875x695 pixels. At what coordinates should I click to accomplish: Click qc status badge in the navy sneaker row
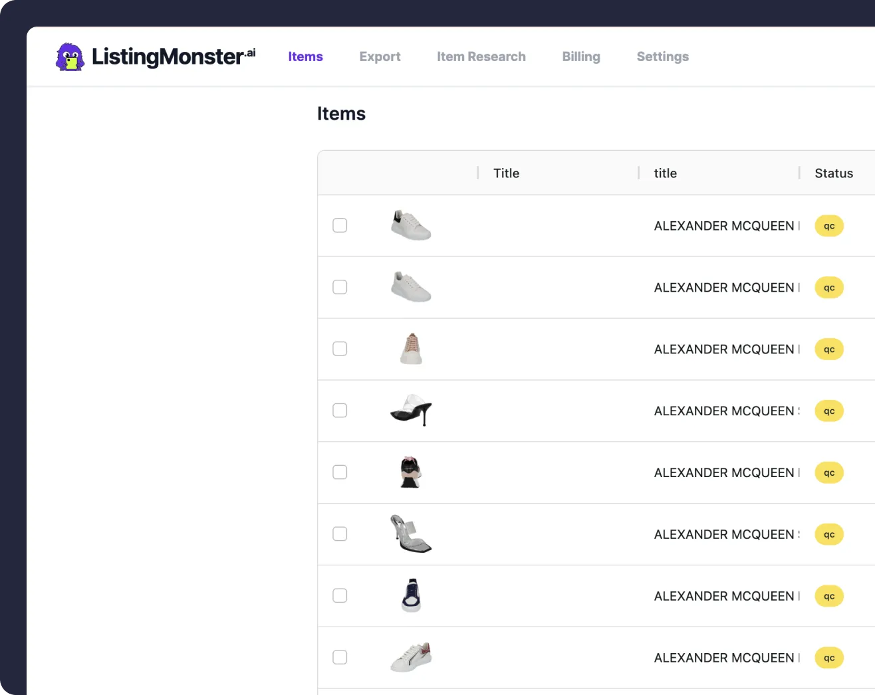pos(829,597)
